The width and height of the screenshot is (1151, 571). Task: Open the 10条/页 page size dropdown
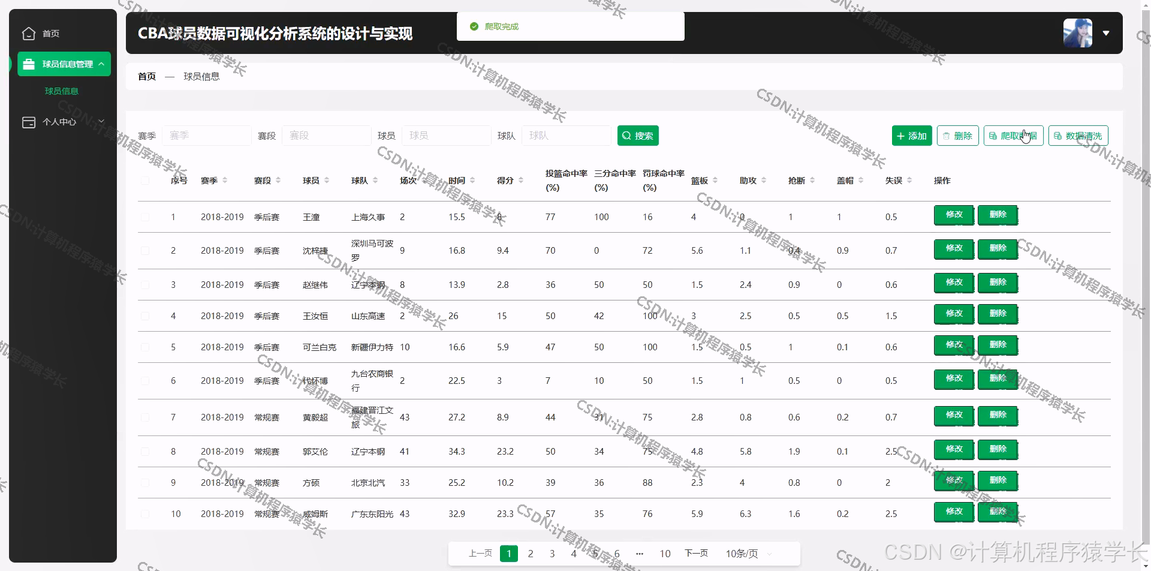[x=749, y=554]
